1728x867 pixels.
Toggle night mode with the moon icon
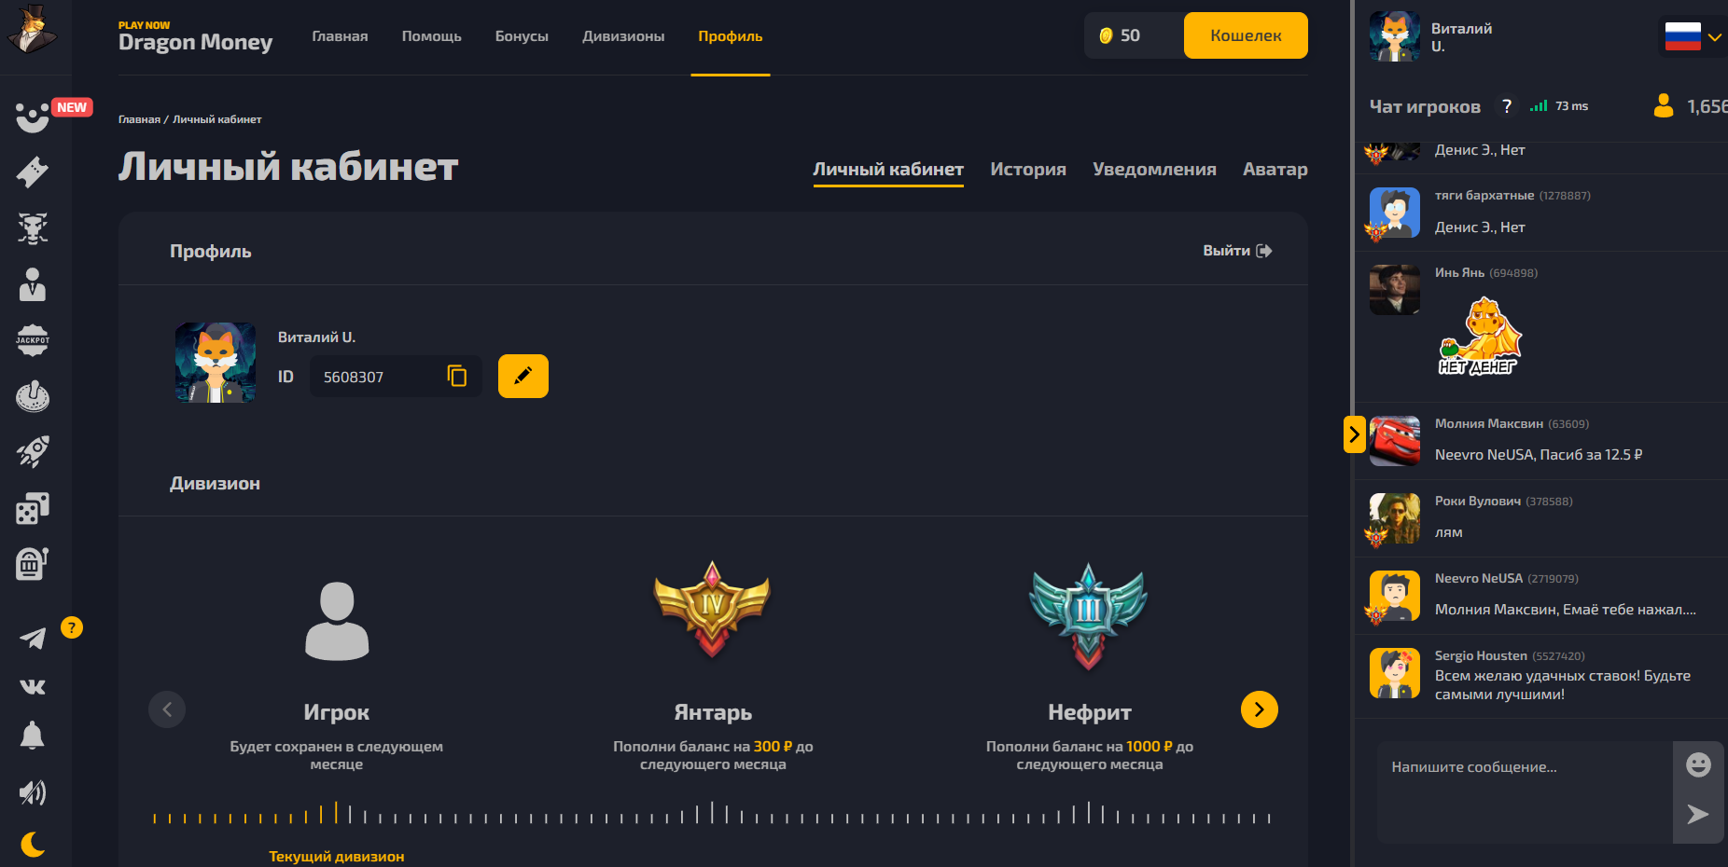(33, 845)
